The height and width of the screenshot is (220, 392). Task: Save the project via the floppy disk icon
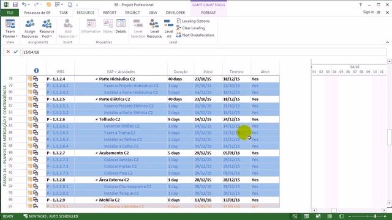click(15, 4)
